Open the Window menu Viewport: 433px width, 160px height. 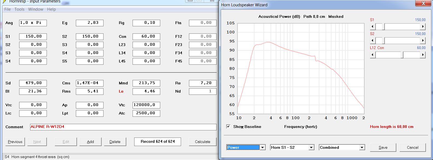36,9
